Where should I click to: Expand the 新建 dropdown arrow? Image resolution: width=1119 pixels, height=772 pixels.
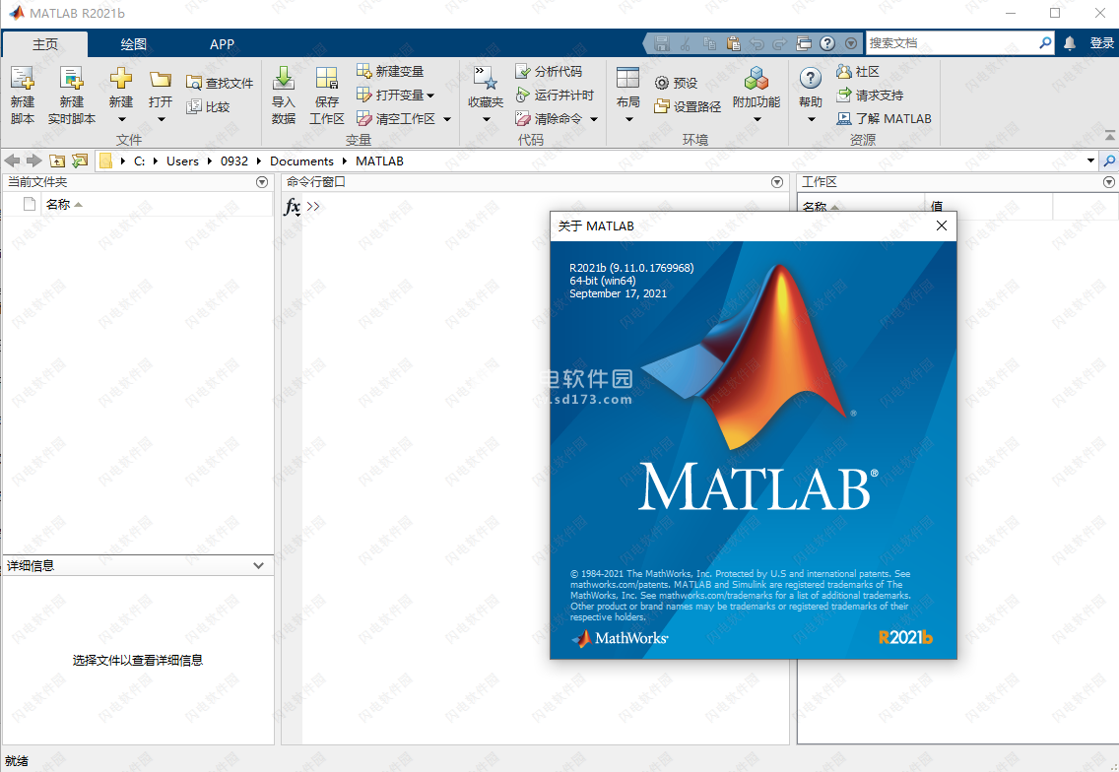coord(121,119)
